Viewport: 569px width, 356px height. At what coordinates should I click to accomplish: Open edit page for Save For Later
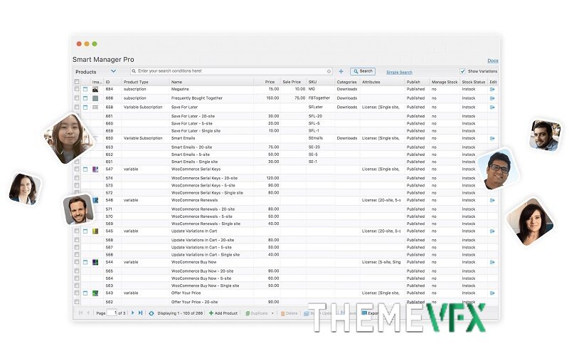pyautogui.click(x=492, y=108)
